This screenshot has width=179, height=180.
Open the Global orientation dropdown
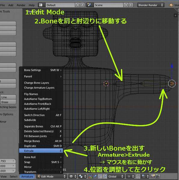coord(116,176)
